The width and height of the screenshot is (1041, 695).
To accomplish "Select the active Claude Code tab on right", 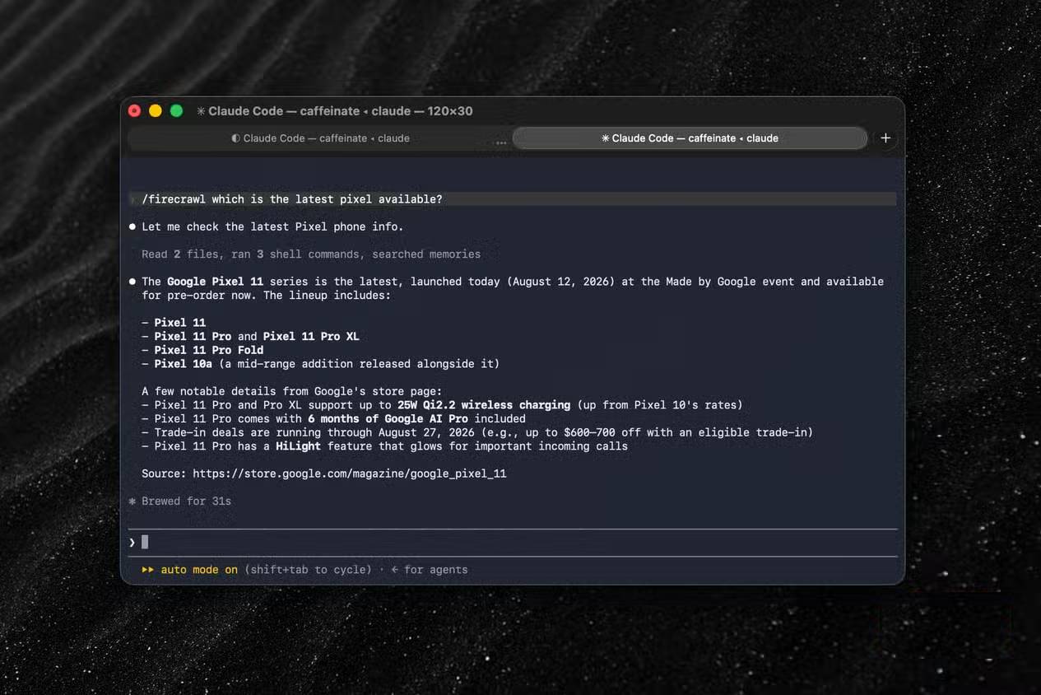I will (x=690, y=138).
